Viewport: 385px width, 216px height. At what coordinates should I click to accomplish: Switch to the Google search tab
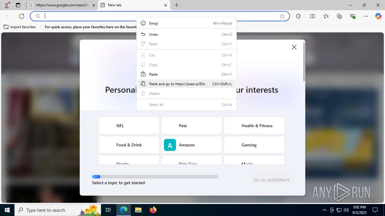pos(62,5)
